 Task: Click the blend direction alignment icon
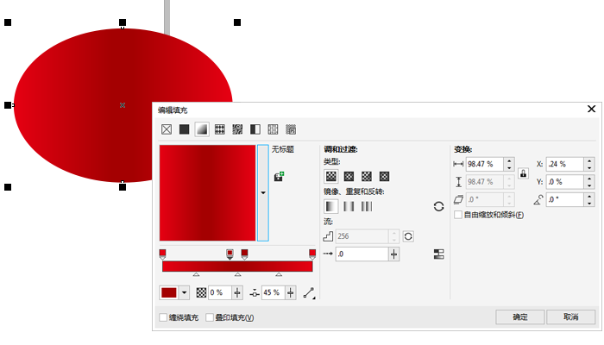(x=438, y=254)
